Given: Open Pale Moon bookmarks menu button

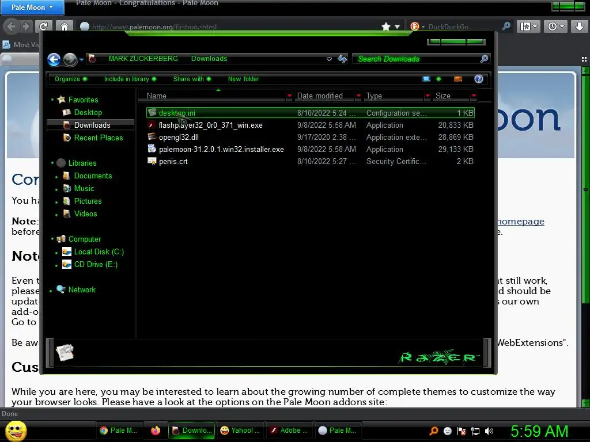Looking at the screenshot, I should pos(529,26).
